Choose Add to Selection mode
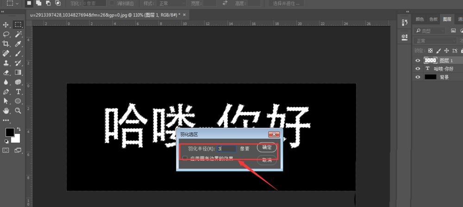463x207 pixels. click(38, 3)
